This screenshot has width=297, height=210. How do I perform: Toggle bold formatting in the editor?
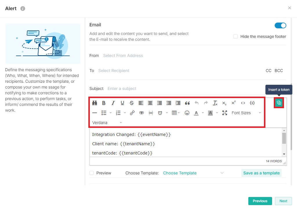coord(104,103)
